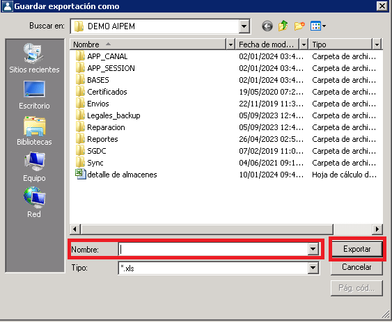The height and width of the screenshot is (322, 392).
Task: Open Red network location
Action: [34, 203]
